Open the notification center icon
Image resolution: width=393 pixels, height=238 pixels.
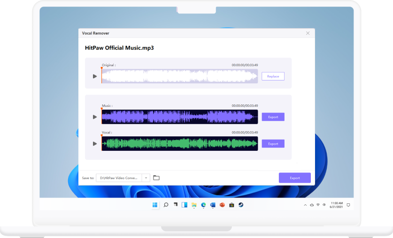(348, 205)
